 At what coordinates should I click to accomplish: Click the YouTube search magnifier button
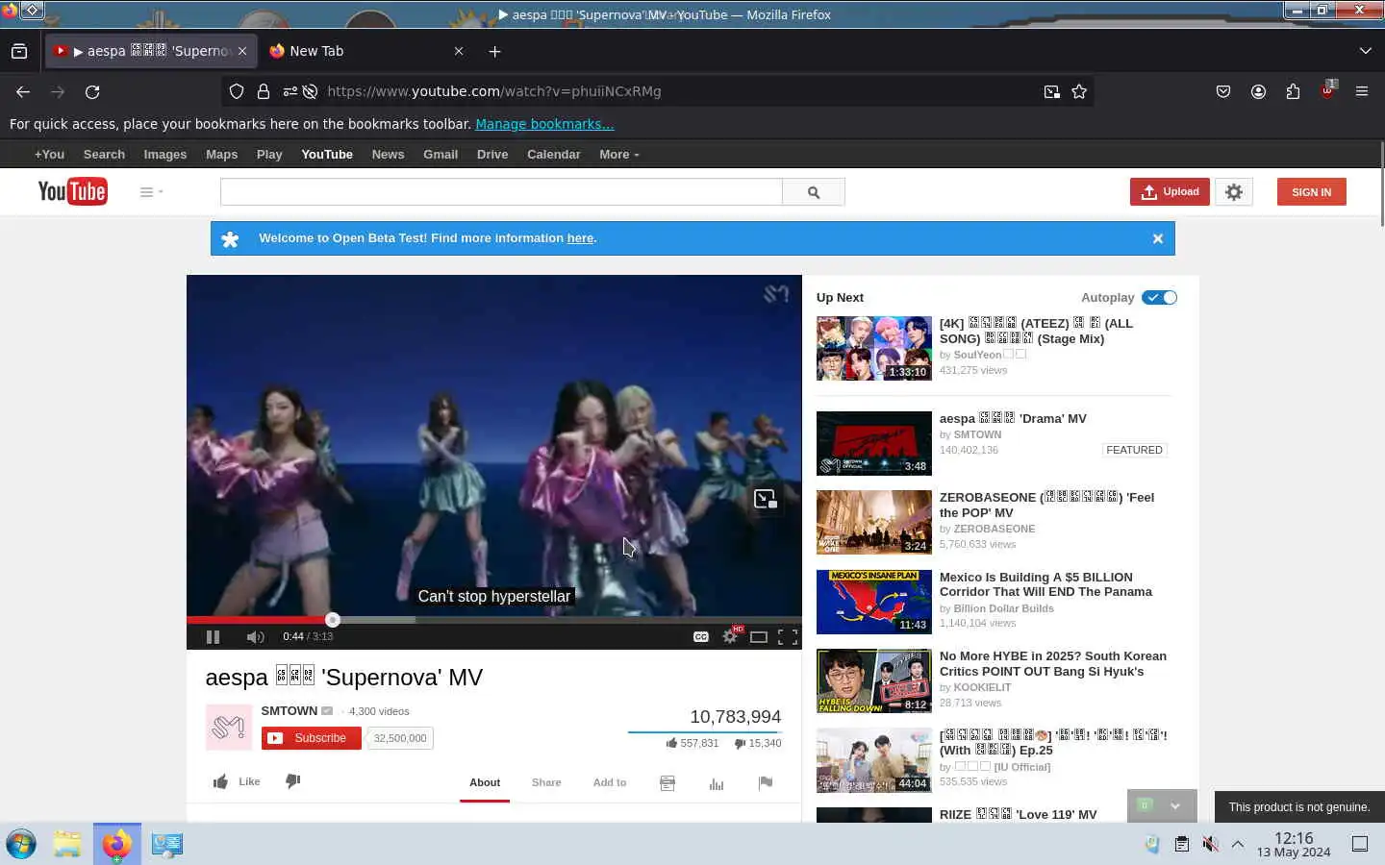(814, 192)
